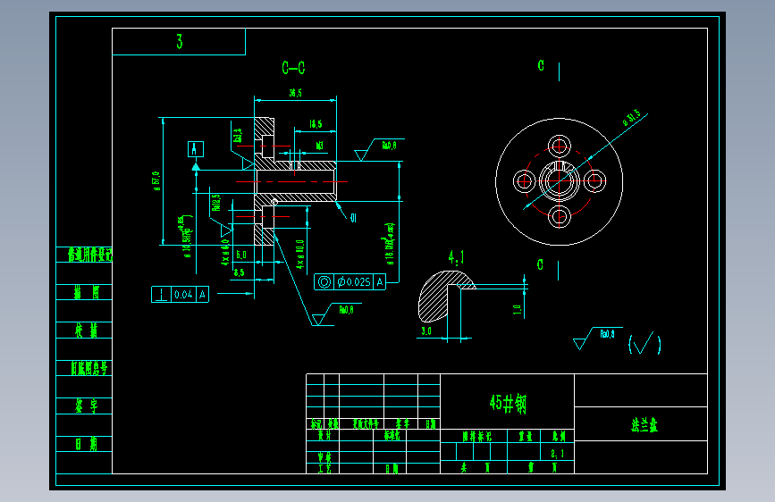Viewport: 775px width, 502px height.
Task: Select the 36.5 length dimension
Action: click(296, 93)
